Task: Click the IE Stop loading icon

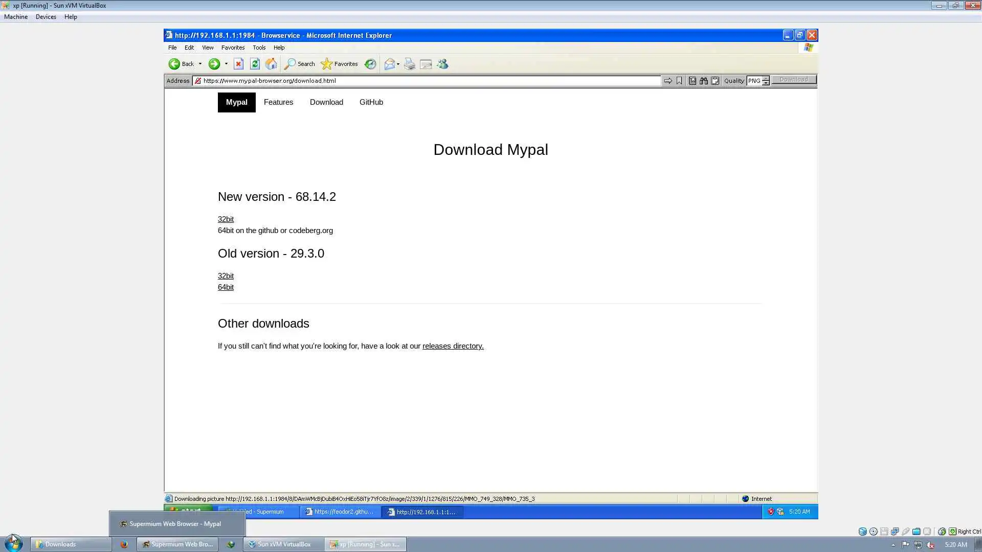Action: (x=238, y=64)
